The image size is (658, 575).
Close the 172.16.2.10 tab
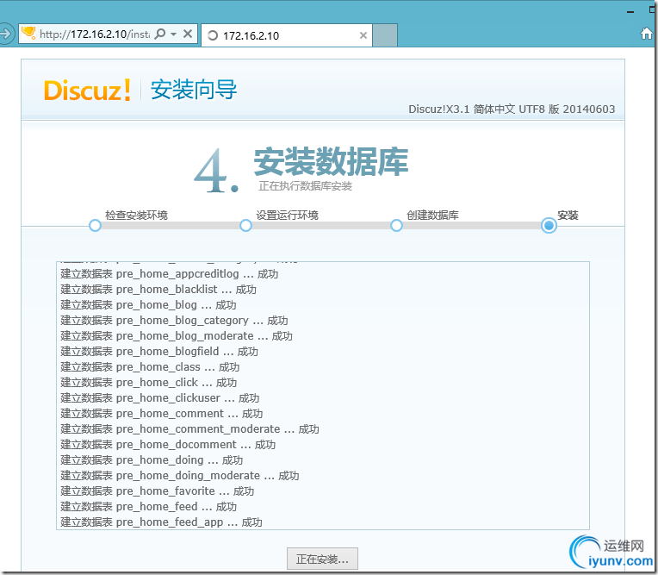[x=363, y=35]
